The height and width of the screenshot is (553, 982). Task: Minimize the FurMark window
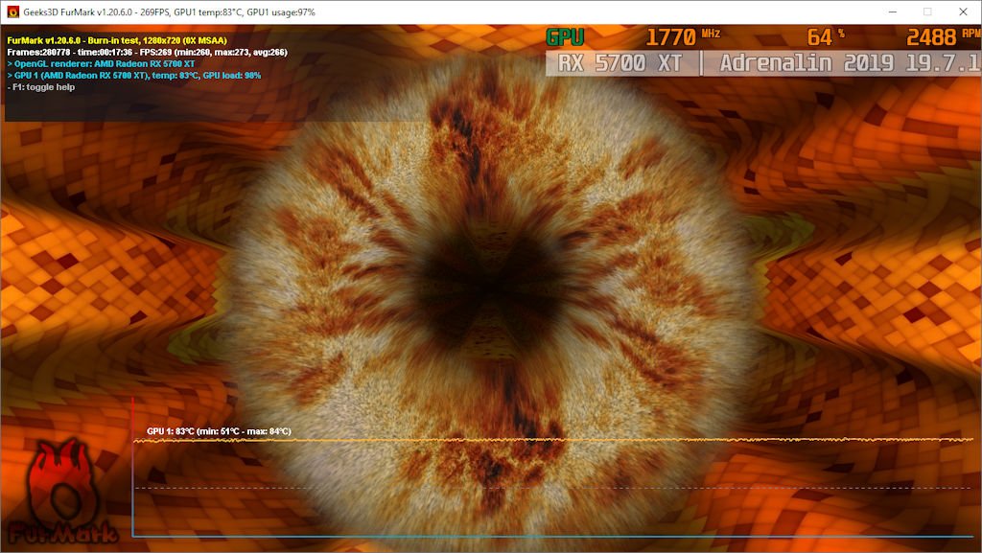pos(893,12)
